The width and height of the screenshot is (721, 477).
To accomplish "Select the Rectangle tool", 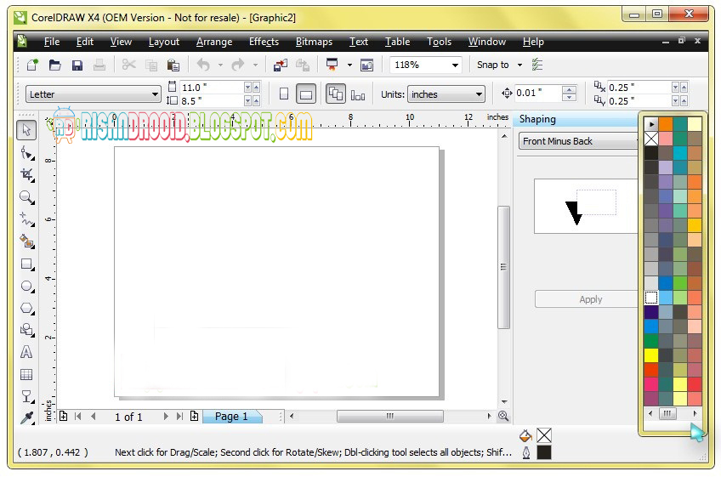I will [26, 264].
